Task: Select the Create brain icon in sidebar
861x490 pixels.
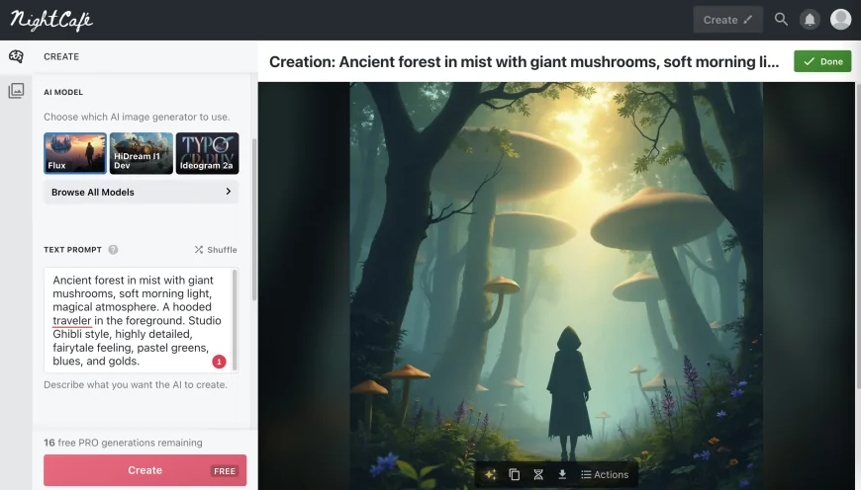Action: click(16, 56)
